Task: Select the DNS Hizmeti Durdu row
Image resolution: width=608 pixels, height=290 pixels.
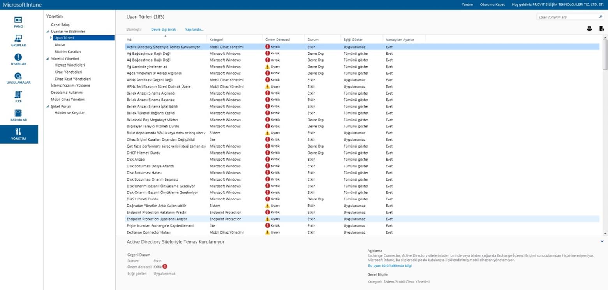Action: (362, 199)
